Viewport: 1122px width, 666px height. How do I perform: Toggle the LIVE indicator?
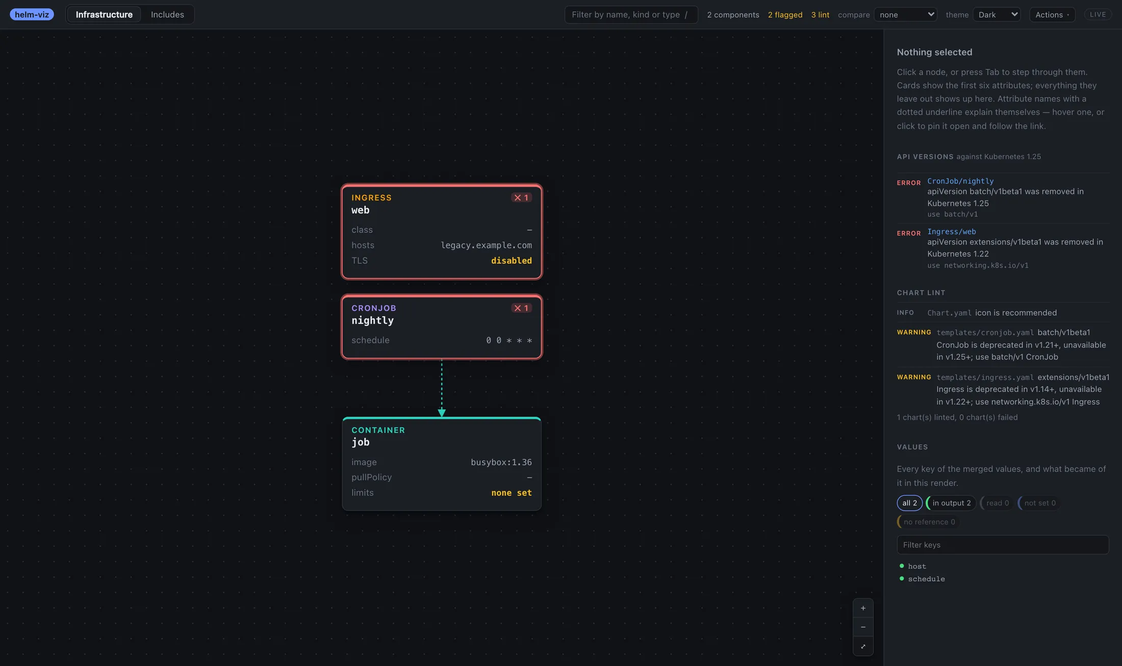pyautogui.click(x=1098, y=14)
